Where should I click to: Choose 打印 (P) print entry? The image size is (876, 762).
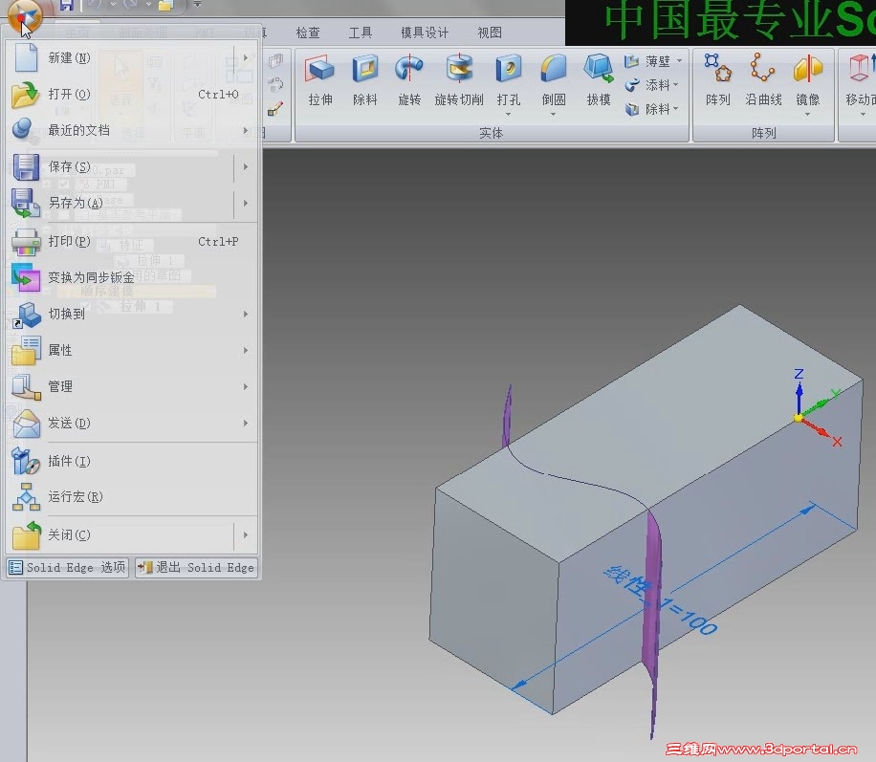[x=133, y=242]
